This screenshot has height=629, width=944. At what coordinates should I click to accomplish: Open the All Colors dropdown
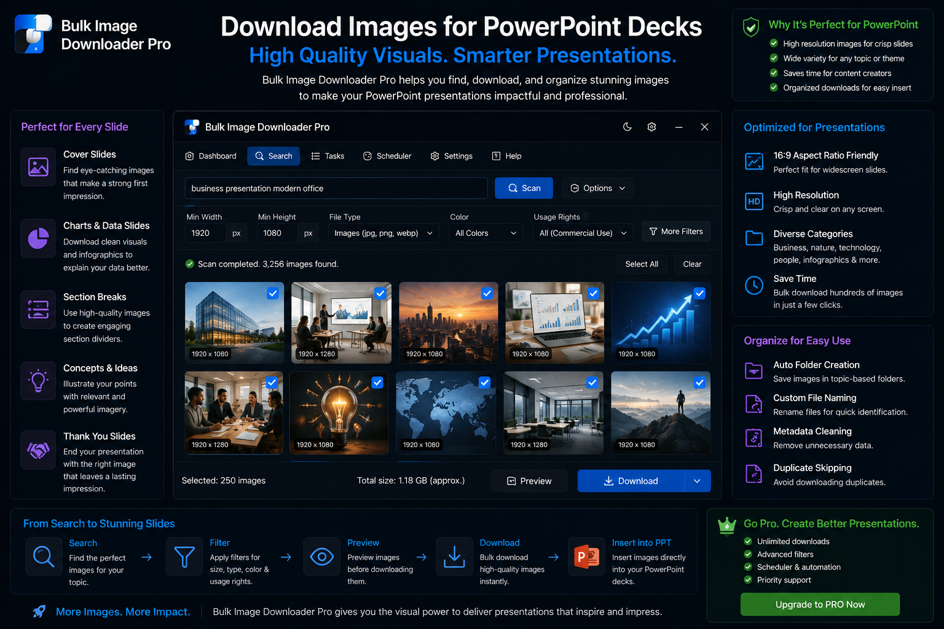point(486,233)
